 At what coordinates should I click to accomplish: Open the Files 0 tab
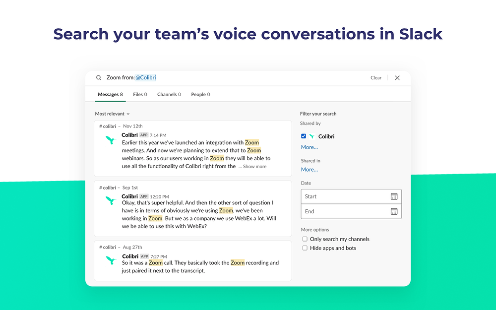pyautogui.click(x=140, y=94)
